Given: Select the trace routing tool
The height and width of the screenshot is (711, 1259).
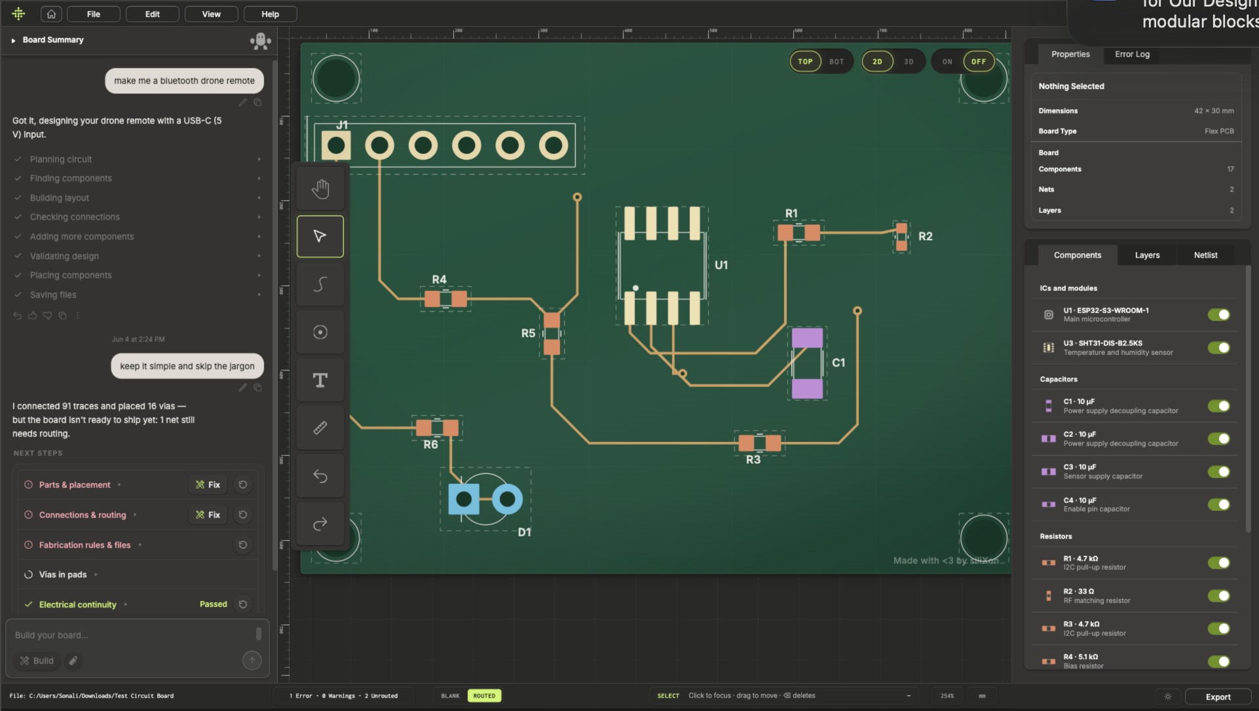Looking at the screenshot, I should (x=320, y=284).
